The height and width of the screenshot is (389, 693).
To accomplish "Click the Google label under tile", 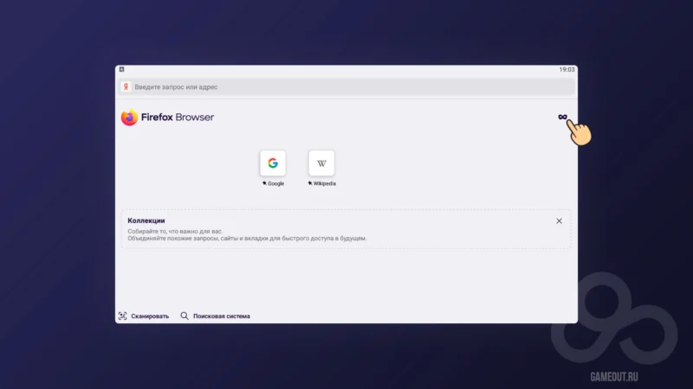I will tap(275, 183).
